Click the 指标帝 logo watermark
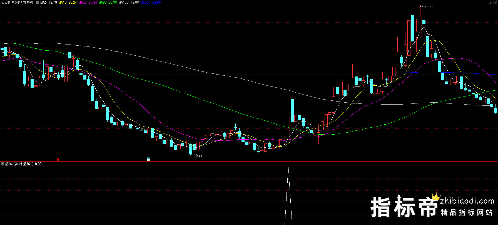Screen dimensions: 498x225 404,207
